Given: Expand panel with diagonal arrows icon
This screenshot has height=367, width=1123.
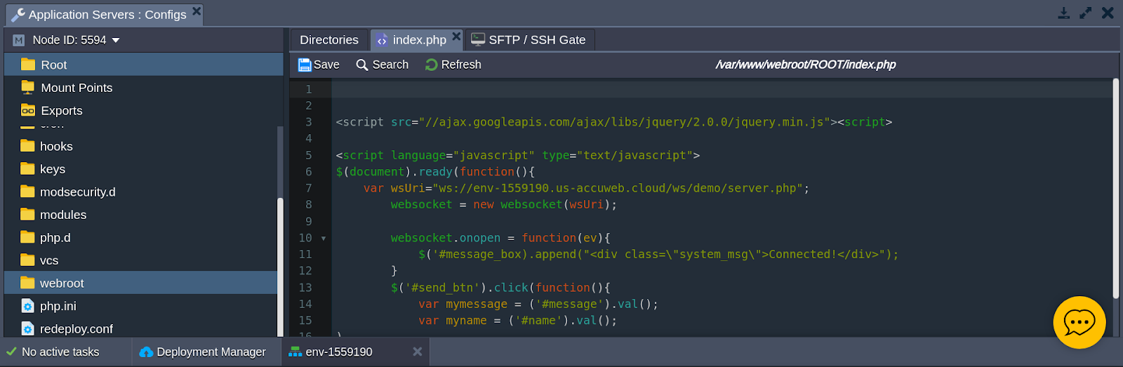Looking at the screenshot, I should pos(1086,13).
